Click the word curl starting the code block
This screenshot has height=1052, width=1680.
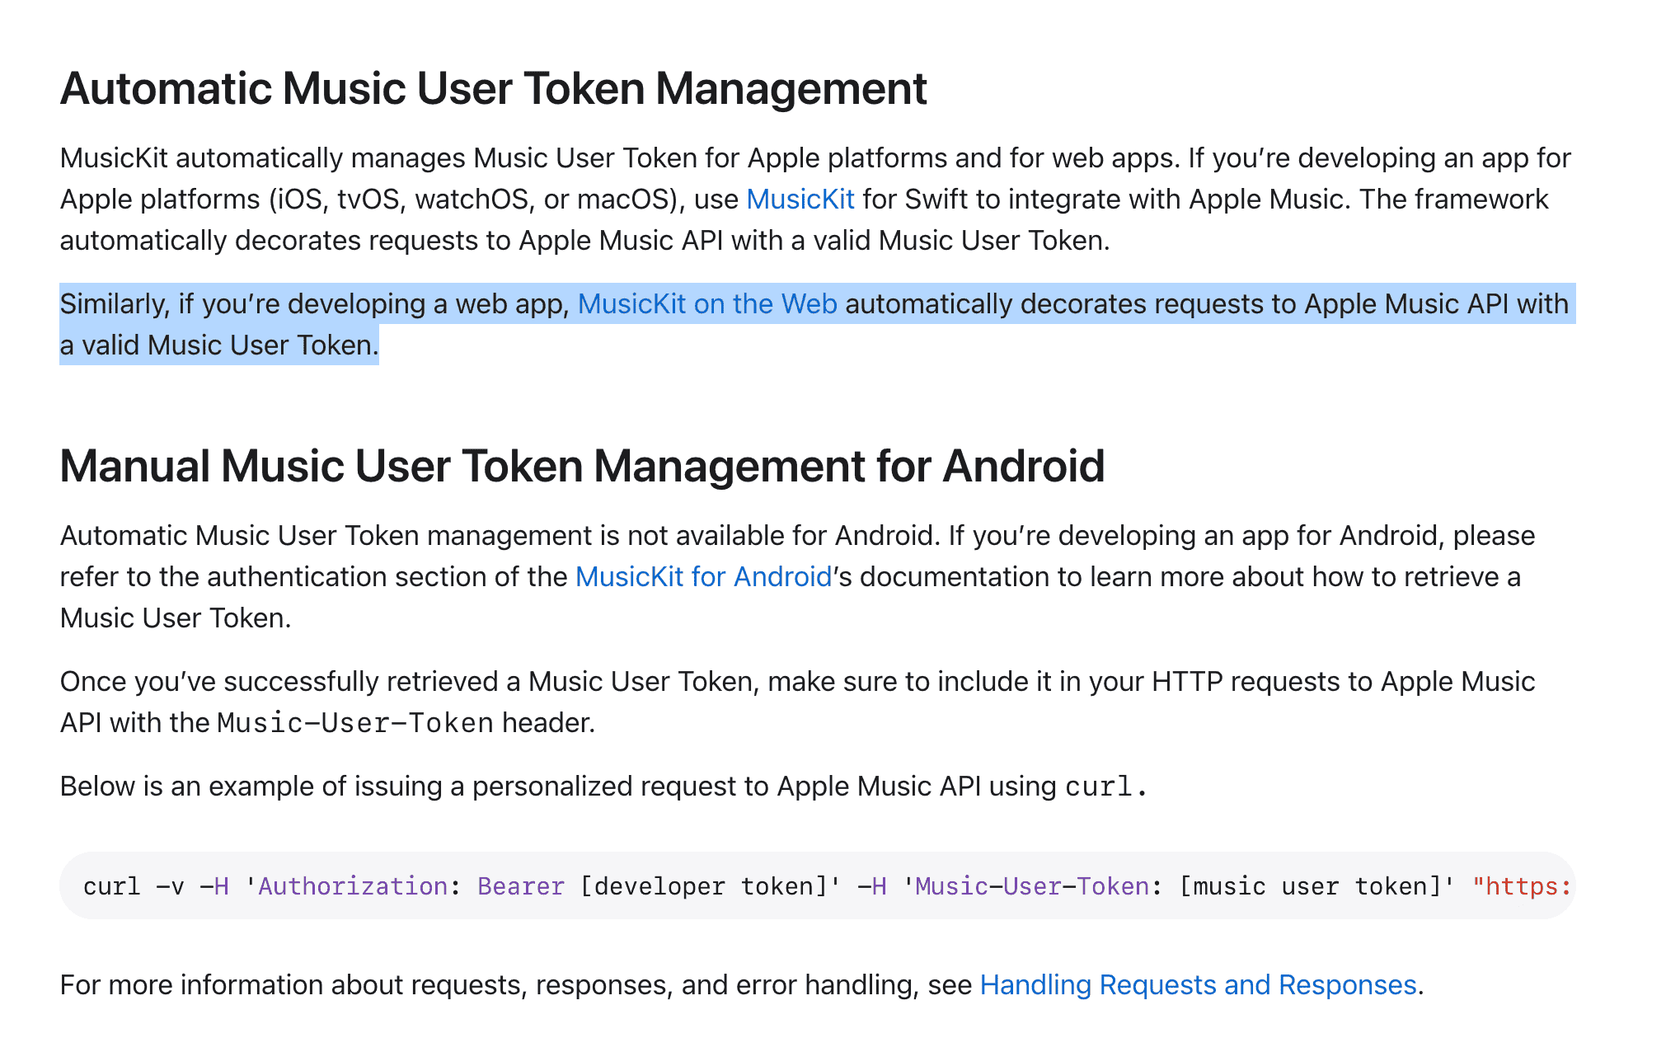(x=111, y=887)
